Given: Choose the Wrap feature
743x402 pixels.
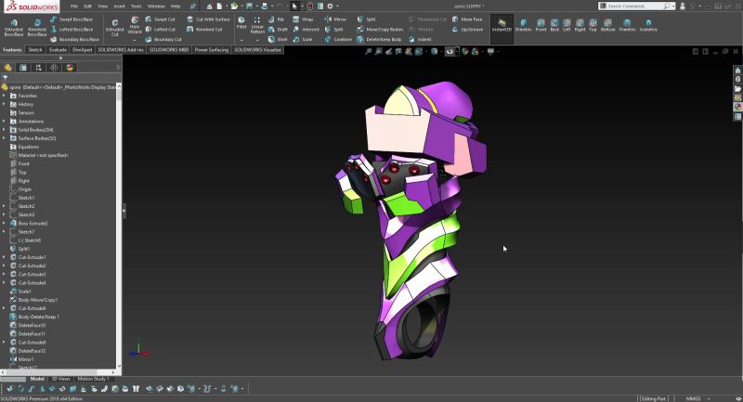Looking at the screenshot, I should point(303,19).
